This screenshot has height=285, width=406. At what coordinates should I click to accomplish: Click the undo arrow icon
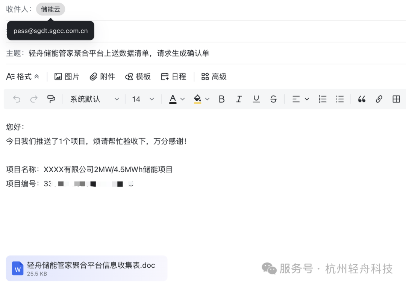[17, 99]
